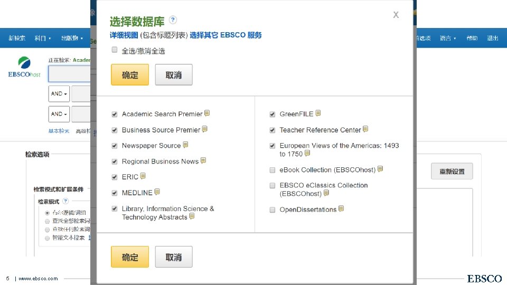
Task: Open note icon for GreenFILE
Action: pos(318,113)
